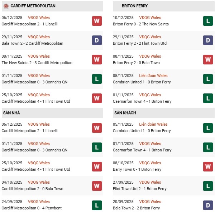Image resolution: width=215 pixels, height=213 pixels.
Task: Open the Cardiff Metropolitan 2 - 0 Bala Town match
Action: (32, 189)
